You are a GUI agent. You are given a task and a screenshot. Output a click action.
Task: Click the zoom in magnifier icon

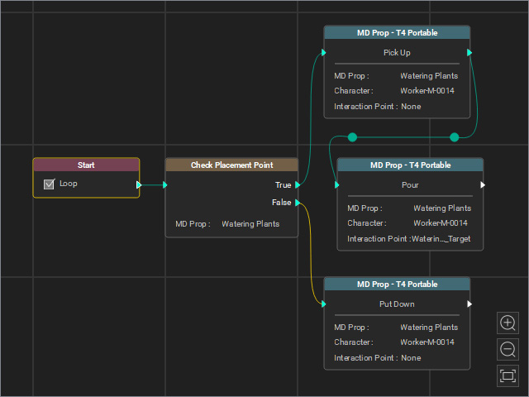point(508,323)
